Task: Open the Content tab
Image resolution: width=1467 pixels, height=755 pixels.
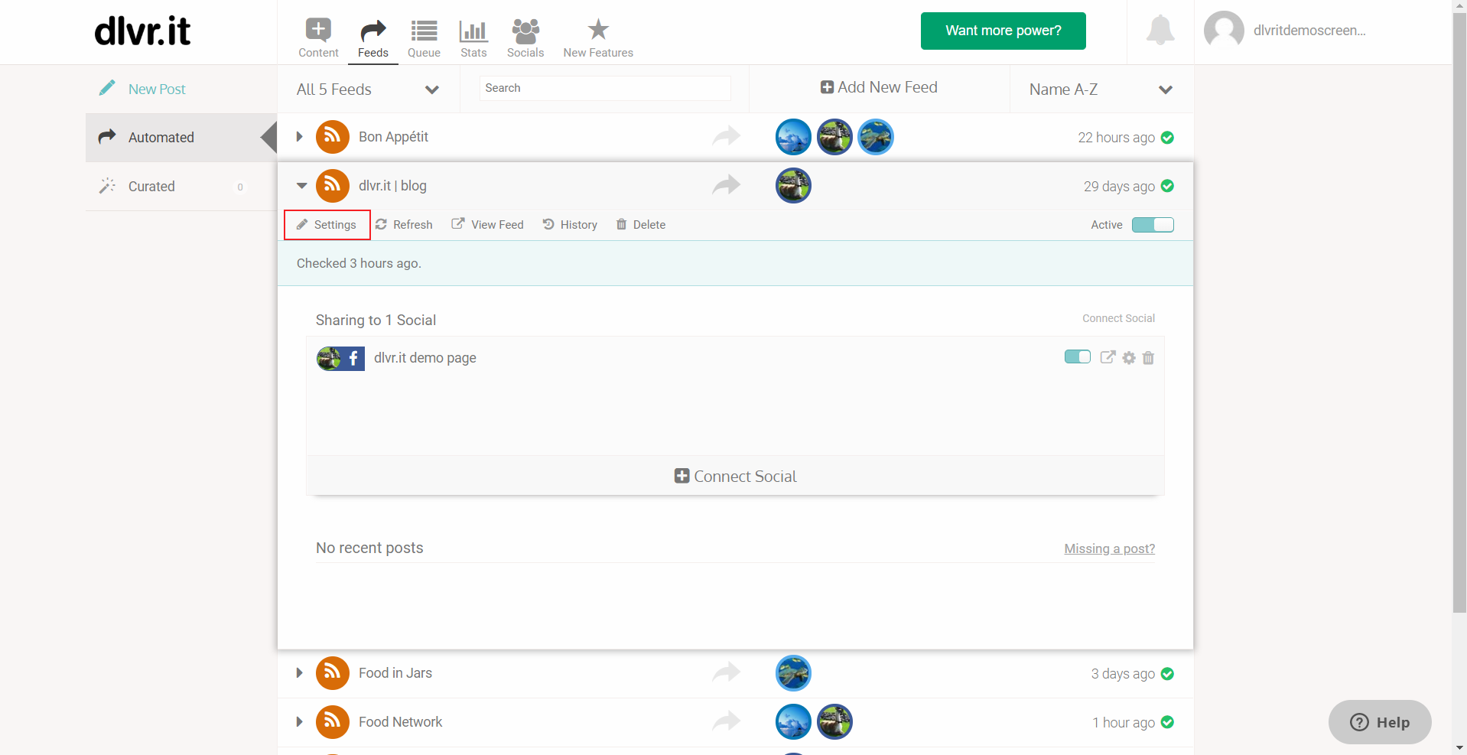Action: (x=318, y=38)
